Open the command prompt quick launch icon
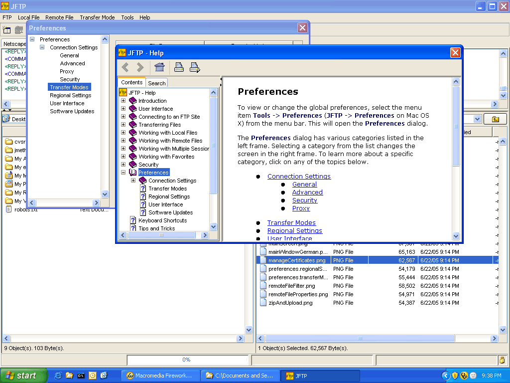This screenshot has width=510, height=383. 81,376
